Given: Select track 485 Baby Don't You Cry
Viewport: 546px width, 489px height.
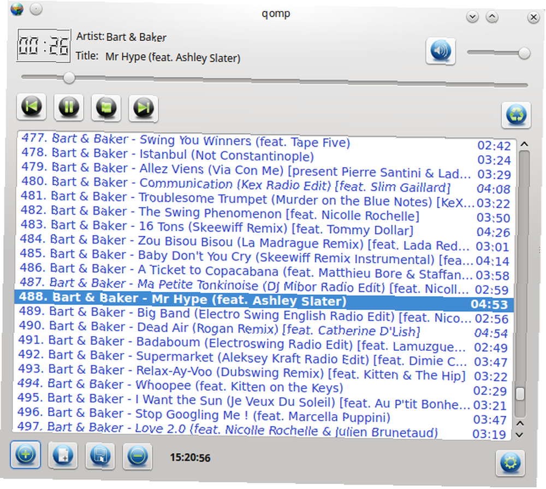Looking at the screenshot, I should click(x=264, y=257).
